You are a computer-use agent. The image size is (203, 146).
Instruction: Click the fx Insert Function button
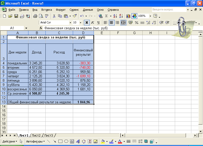coord(41,28)
